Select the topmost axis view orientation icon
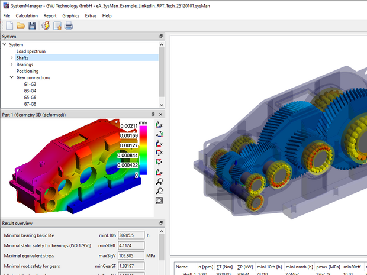The height and width of the screenshot is (275, 367). click(x=159, y=125)
